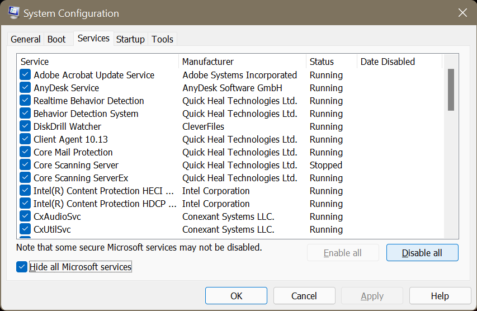
Task: Uncheck AnyDesk Service checkbox
Action: pos(25,88)
